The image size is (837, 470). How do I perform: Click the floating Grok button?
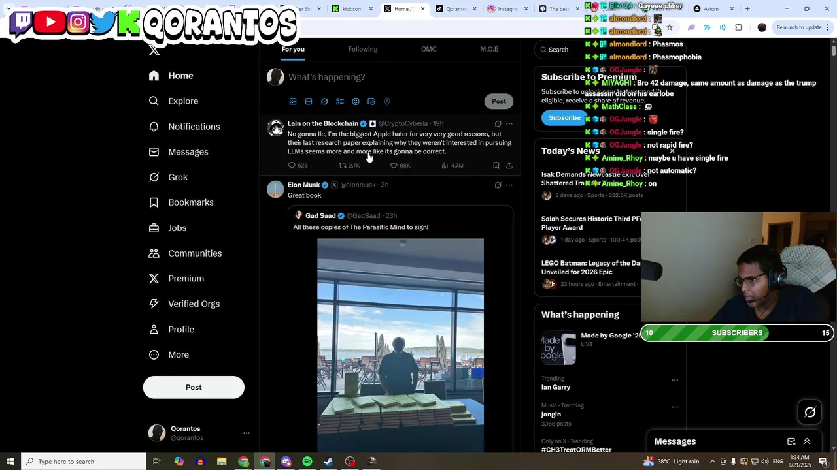pos(810,412)
